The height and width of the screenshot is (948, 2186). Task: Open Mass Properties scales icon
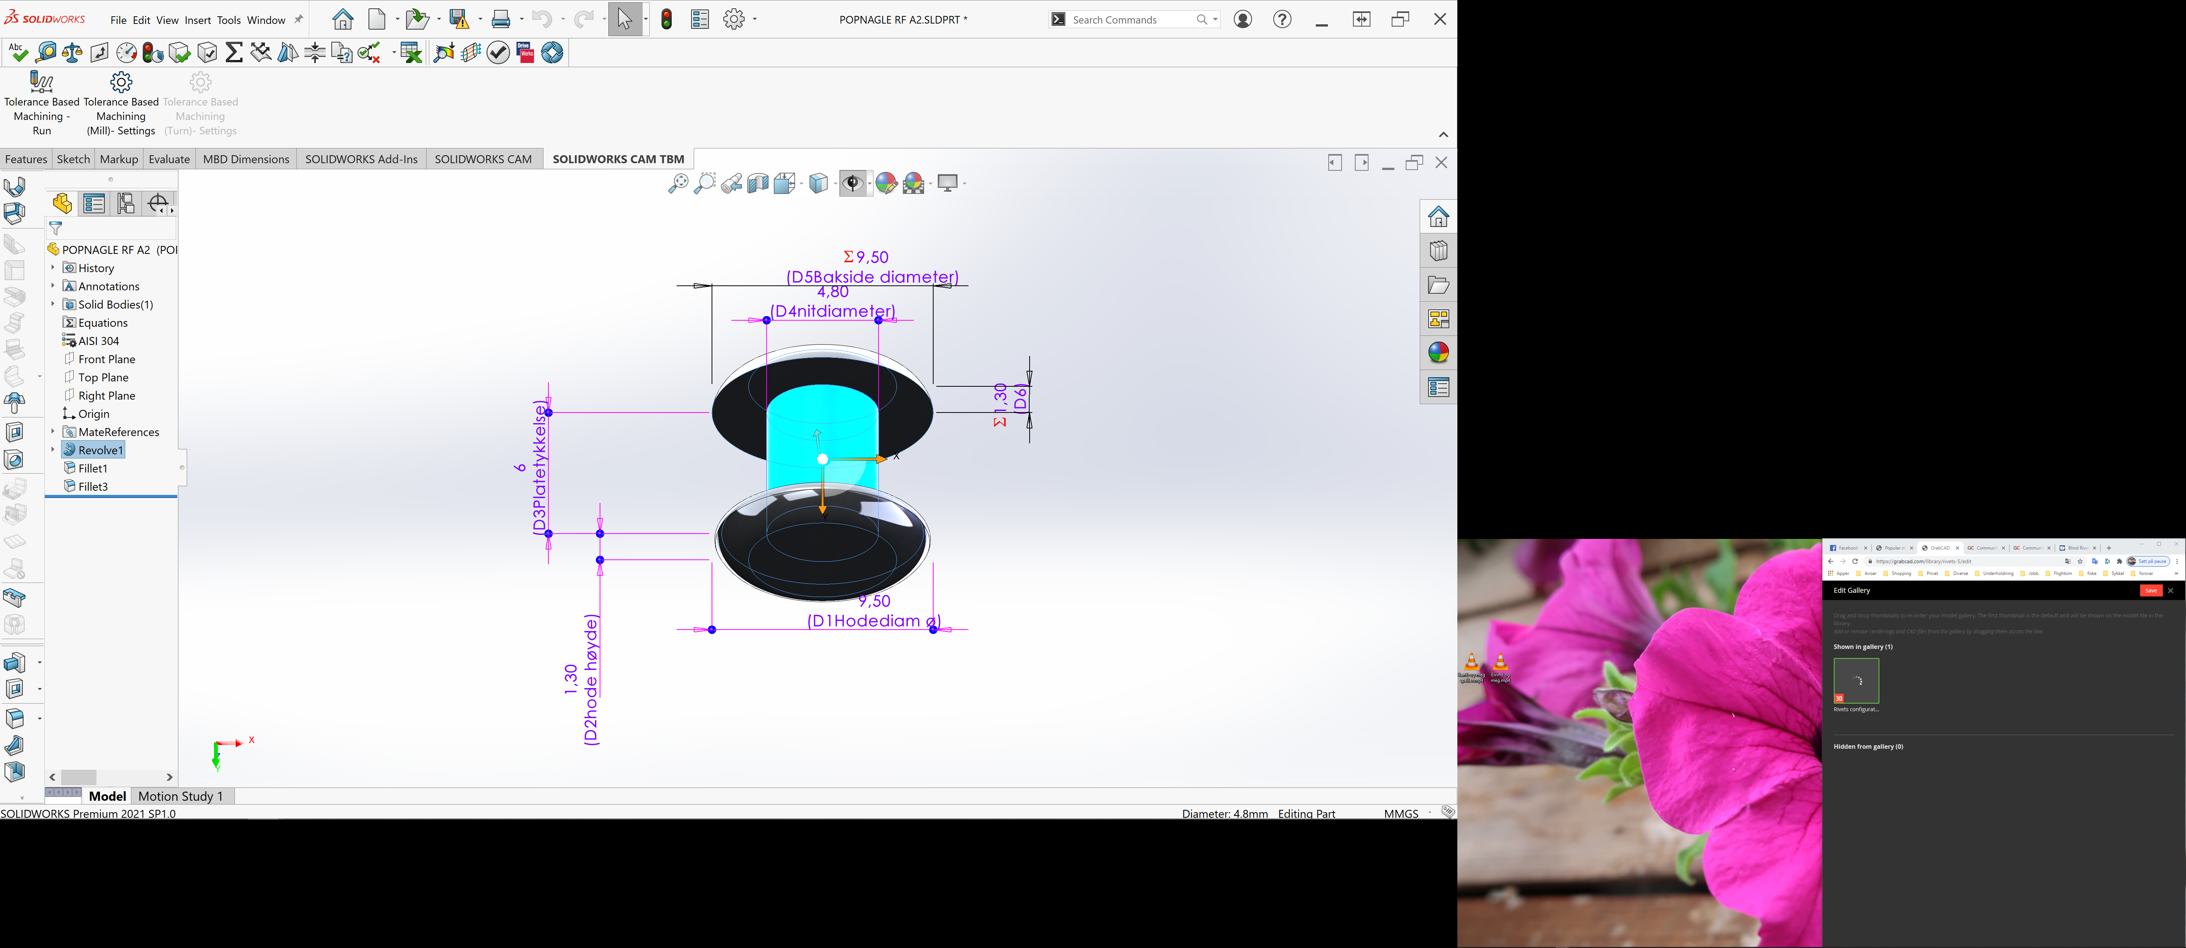point(72,53)
